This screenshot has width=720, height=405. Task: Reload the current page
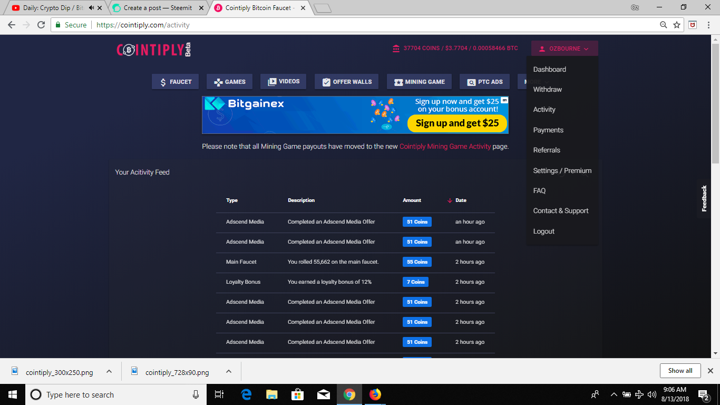(x=41, y=25)
